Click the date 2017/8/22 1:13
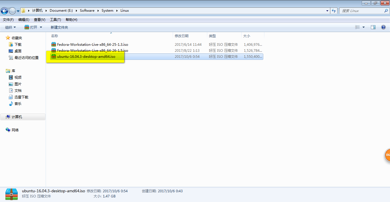 (187, 50)
